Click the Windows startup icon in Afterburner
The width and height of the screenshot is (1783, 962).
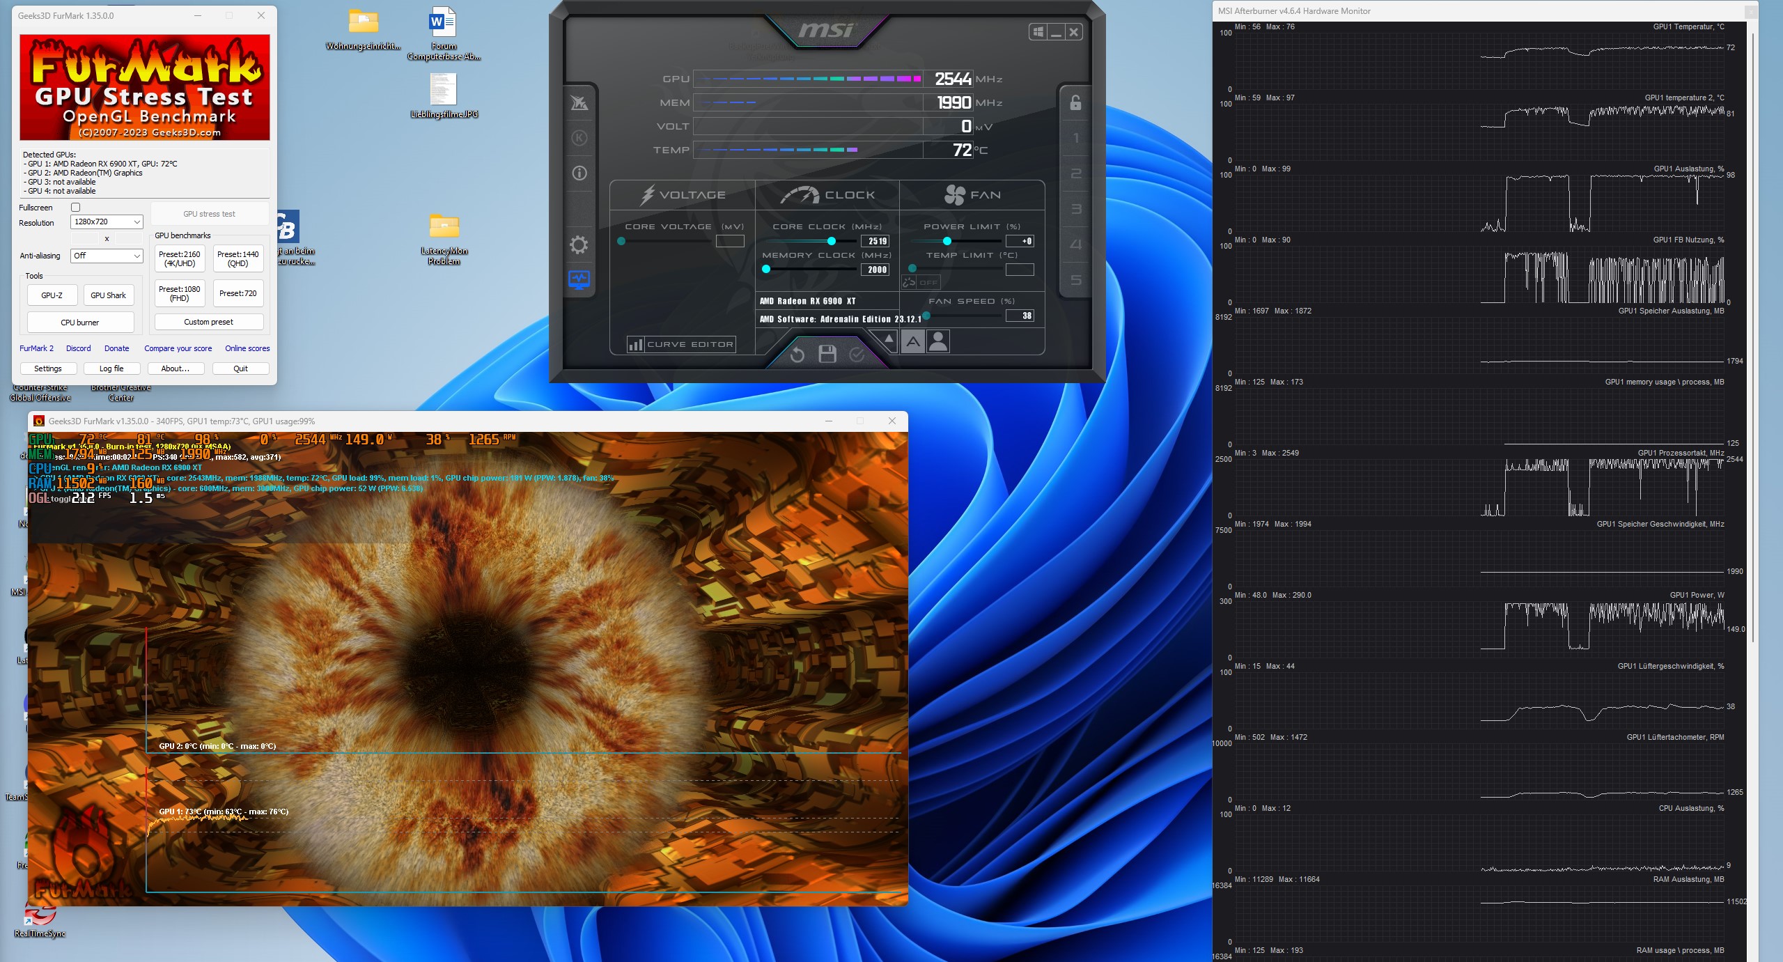click(1038, 32)
